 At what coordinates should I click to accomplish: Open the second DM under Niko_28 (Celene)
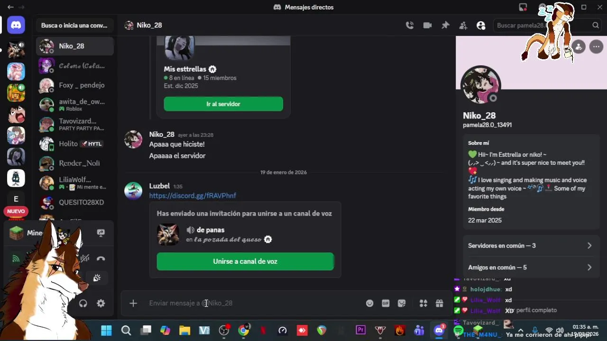tap(75, 66)
